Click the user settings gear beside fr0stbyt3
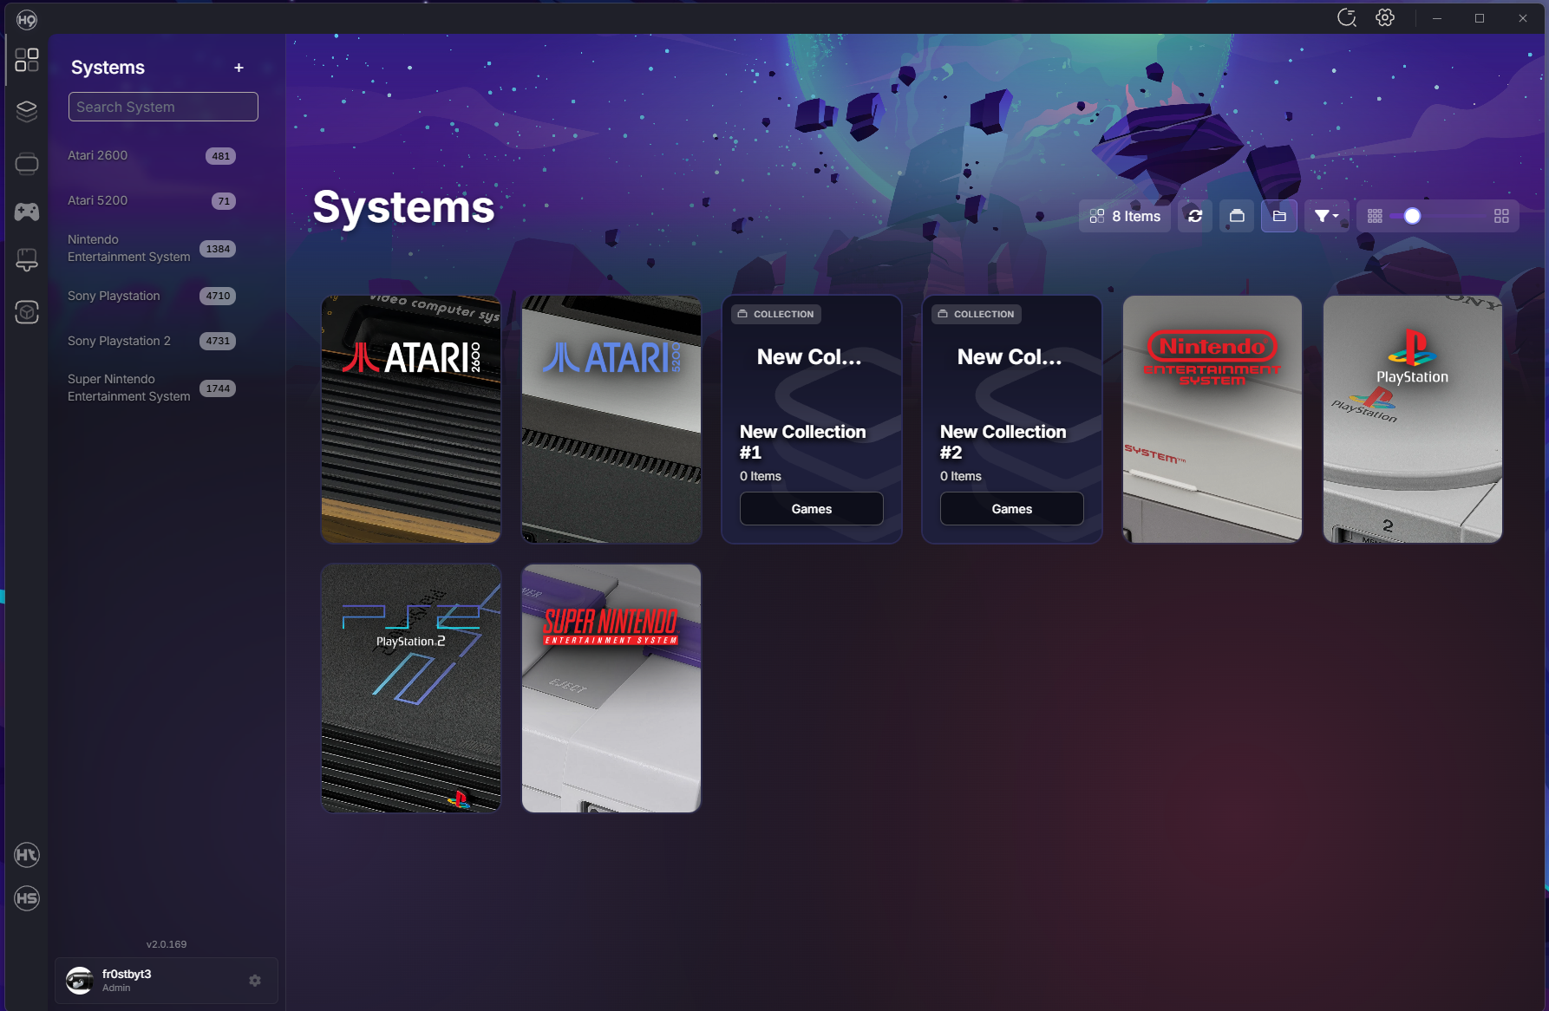 click(x=255, y=980)
